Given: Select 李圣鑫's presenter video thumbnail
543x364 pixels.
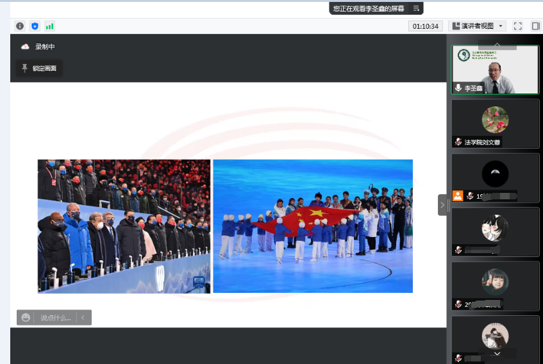Looking at the screenshot, I should (495, 70).
